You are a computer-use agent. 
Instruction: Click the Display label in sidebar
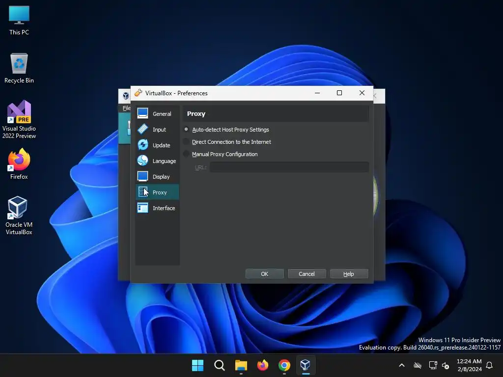161,177
